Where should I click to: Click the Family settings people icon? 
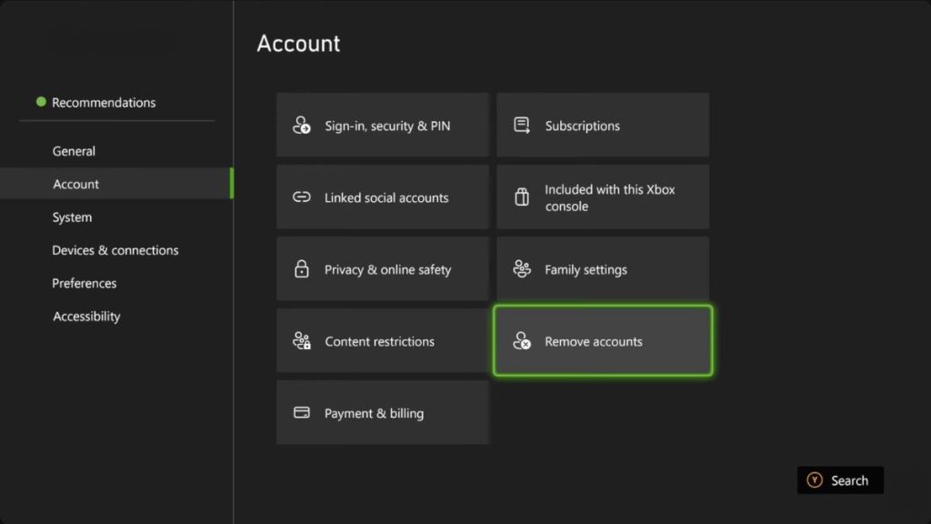click(x=522, y=269)
